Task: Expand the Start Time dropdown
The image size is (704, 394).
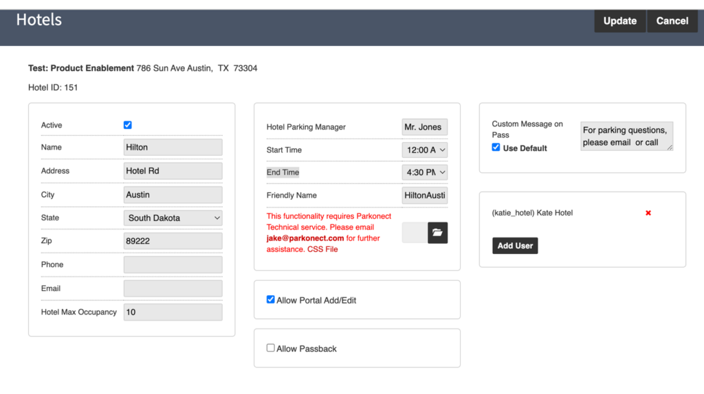Action: 424,150
